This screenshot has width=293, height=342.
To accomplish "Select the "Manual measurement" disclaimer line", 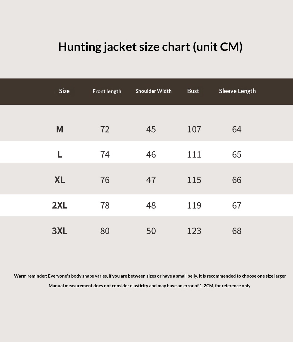I will pos(149,285).
